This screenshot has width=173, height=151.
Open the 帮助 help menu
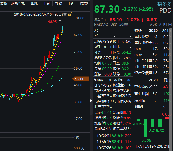coord(58,3)
